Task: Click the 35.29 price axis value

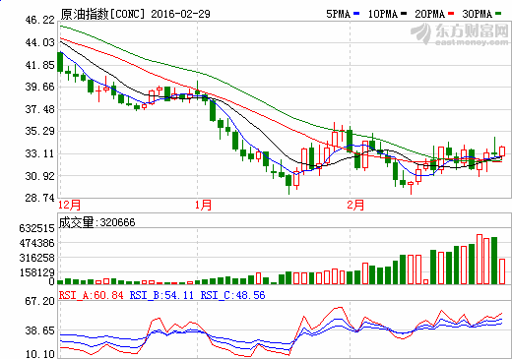Action: tap(40, 131)
